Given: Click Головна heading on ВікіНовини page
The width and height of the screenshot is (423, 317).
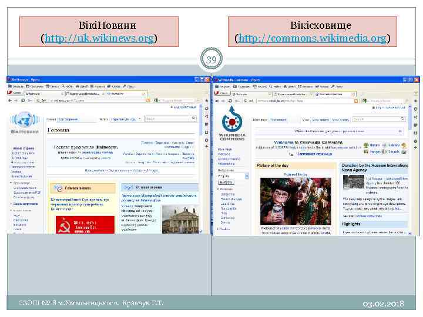Looking at the screenshot, I should coord(58,130).
